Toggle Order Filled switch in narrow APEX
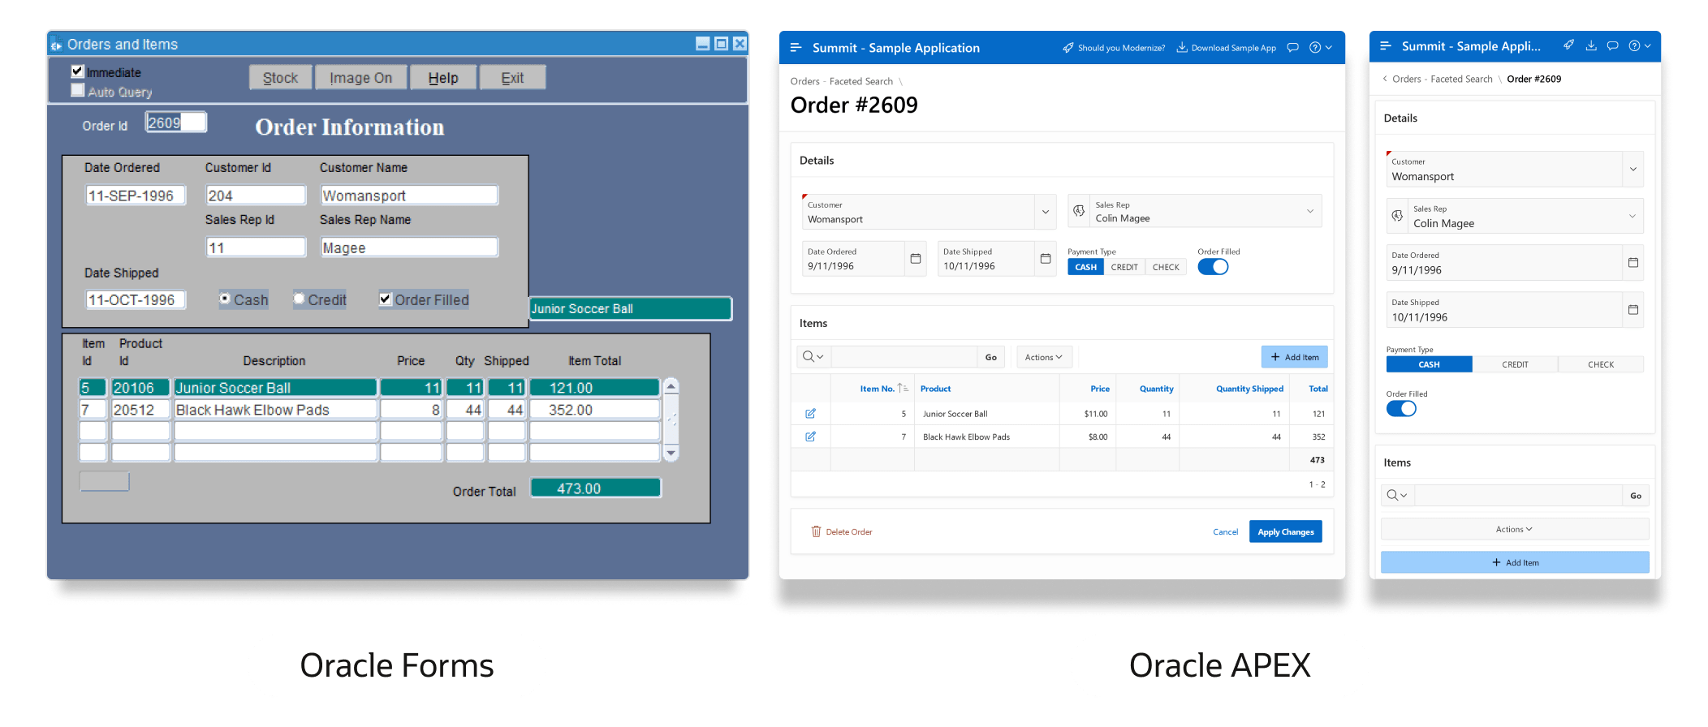The image size is (1708, 727). [x=1401, y=409]
